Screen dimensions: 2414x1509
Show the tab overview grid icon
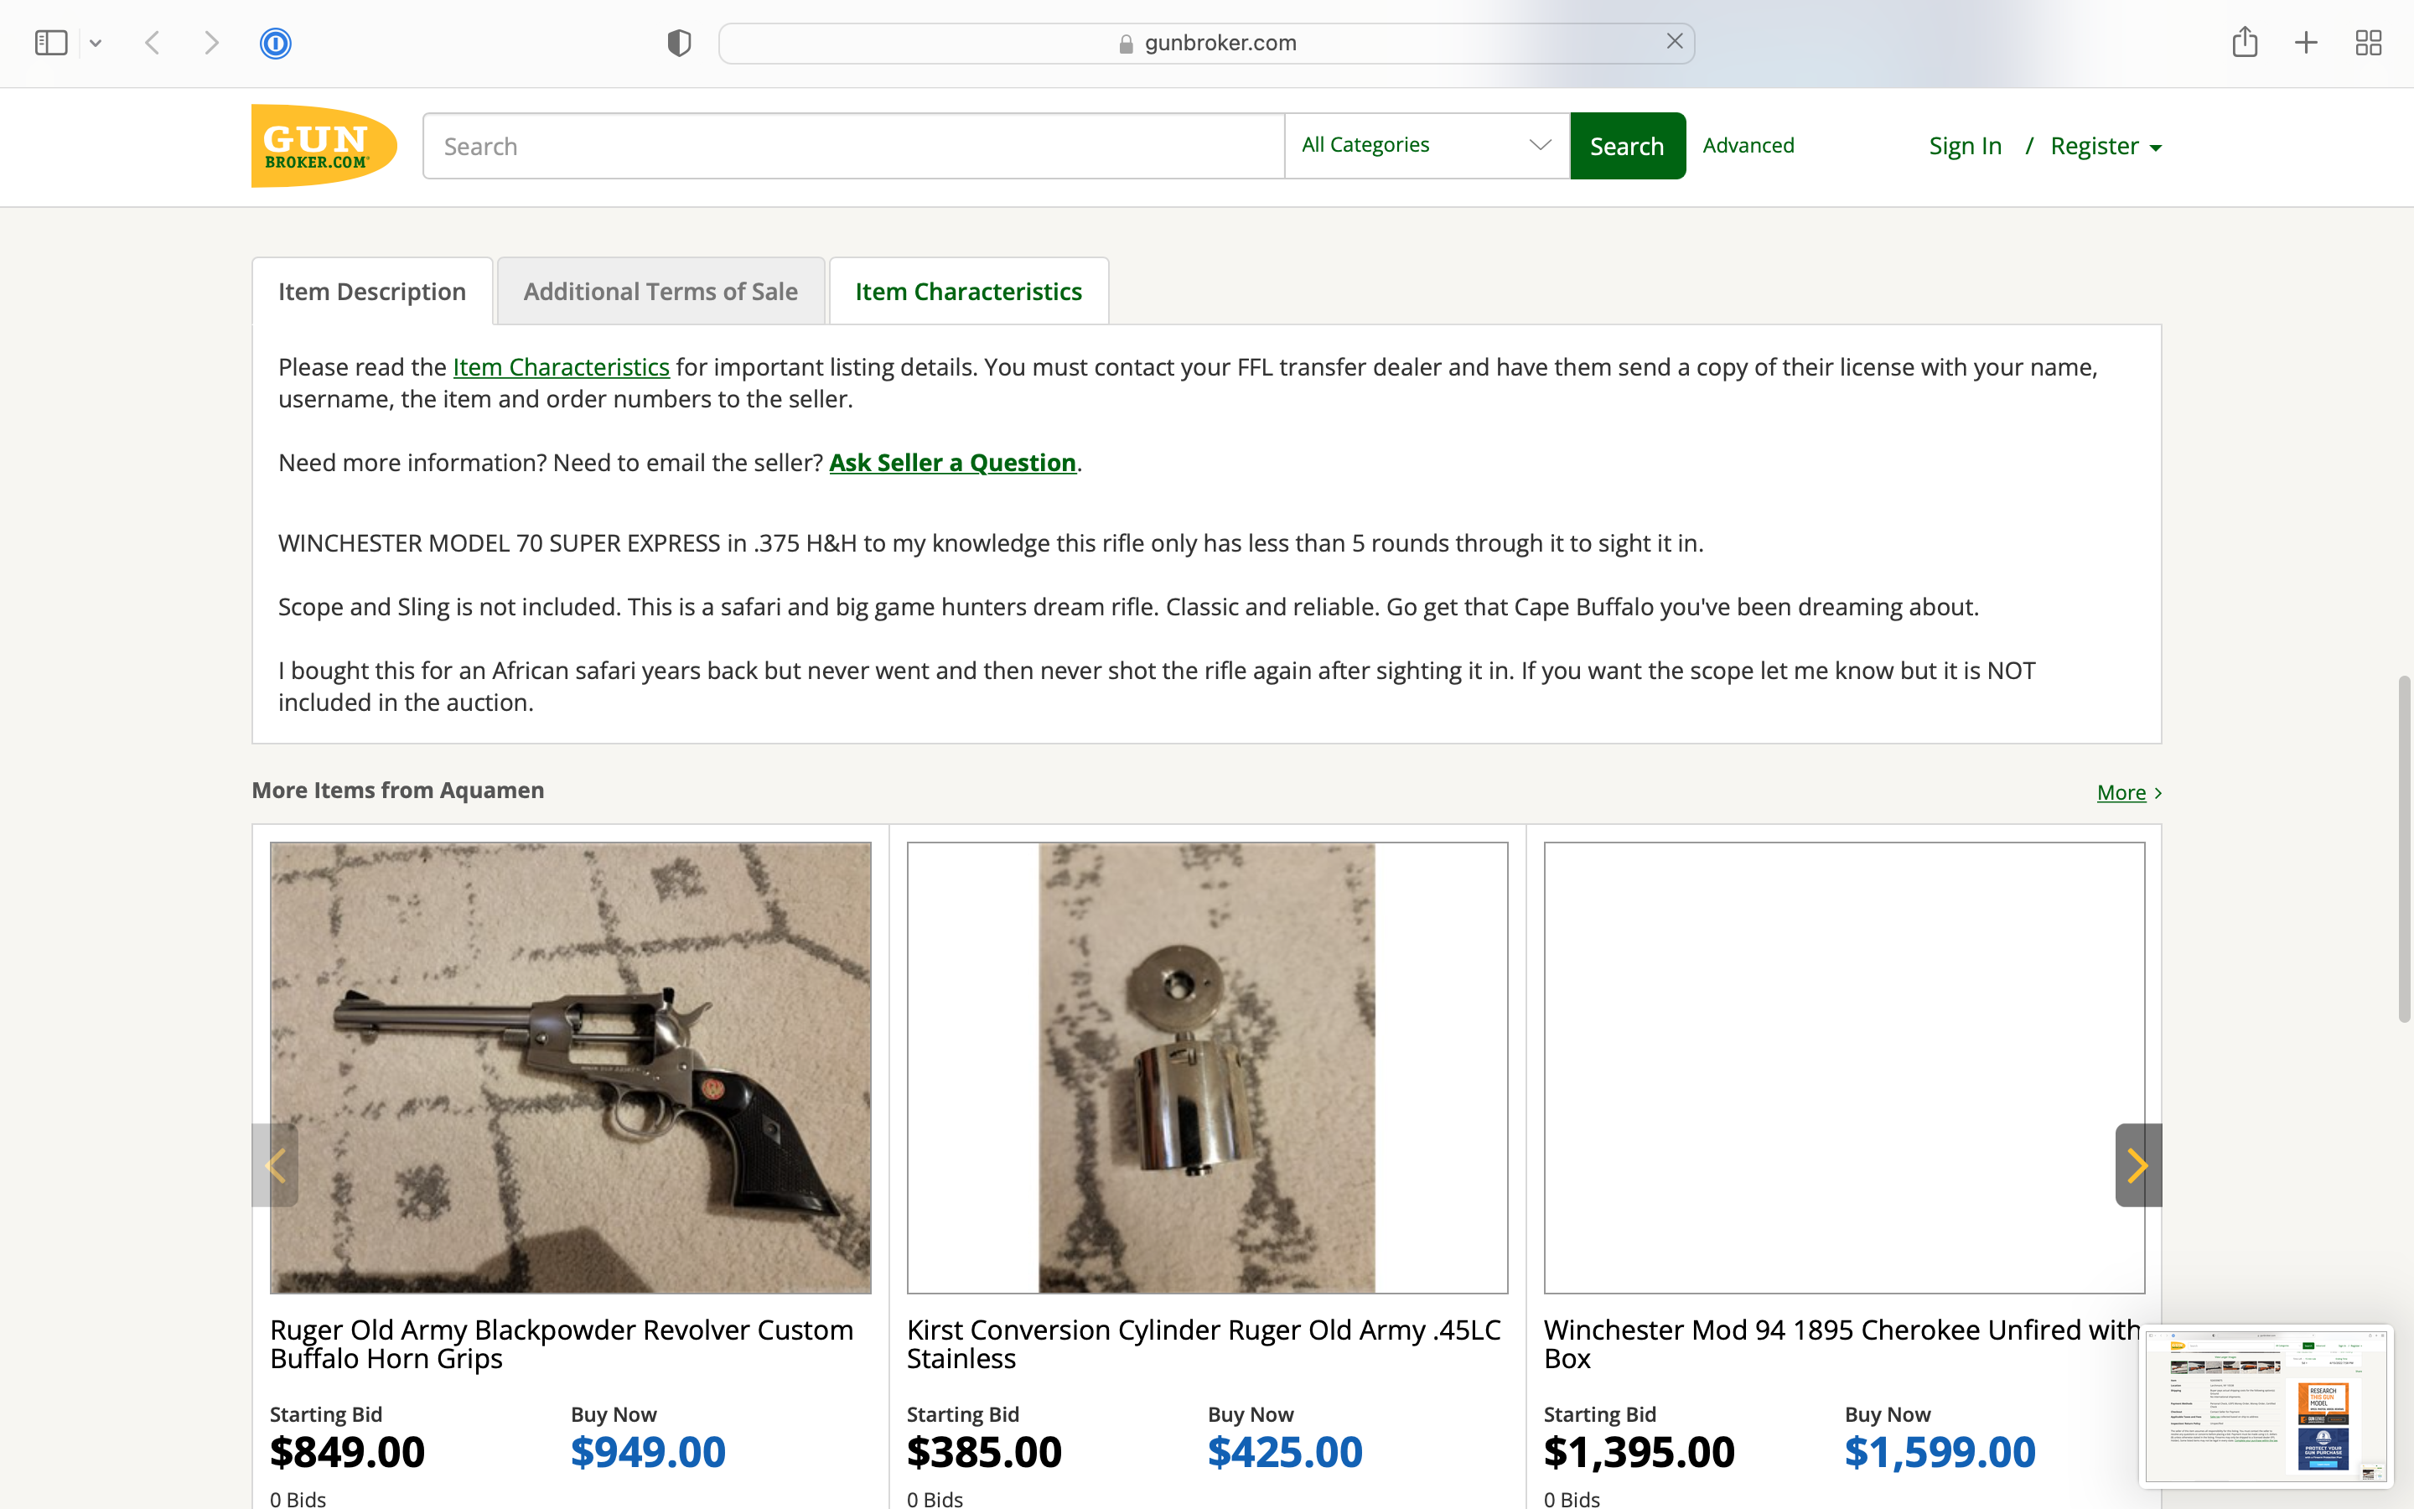coord(2368,43)
